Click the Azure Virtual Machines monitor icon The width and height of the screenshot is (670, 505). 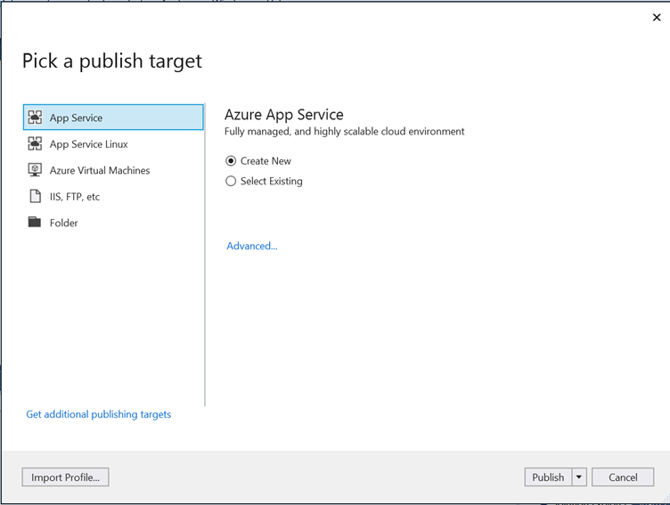(x=35, y=170)
